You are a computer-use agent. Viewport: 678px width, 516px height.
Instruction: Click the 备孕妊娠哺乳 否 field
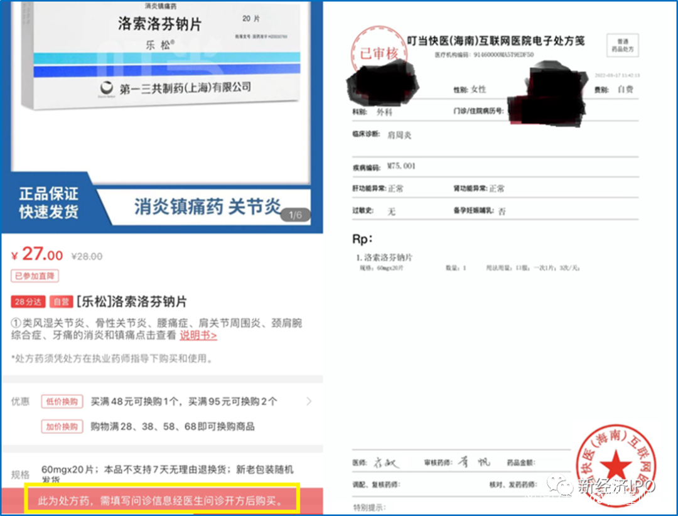(479, 211)
